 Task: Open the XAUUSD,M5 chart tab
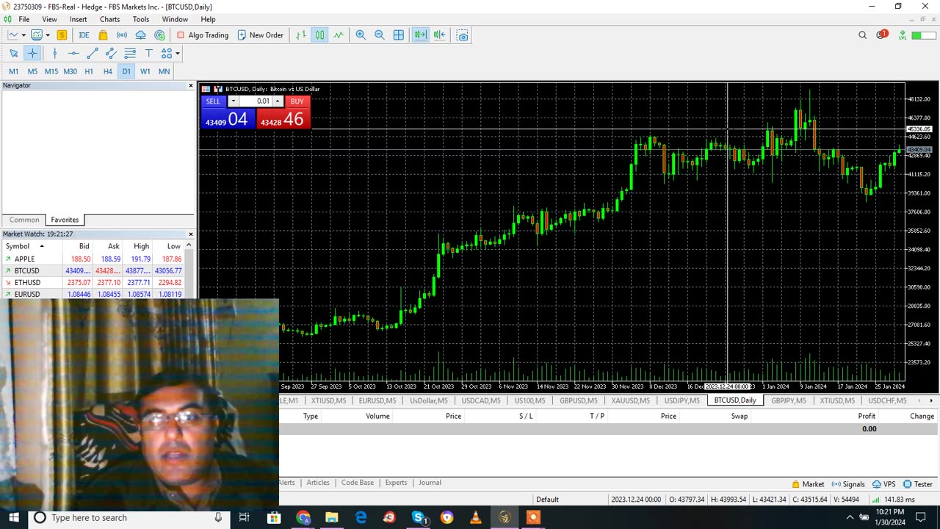click(x=630, y=400)
